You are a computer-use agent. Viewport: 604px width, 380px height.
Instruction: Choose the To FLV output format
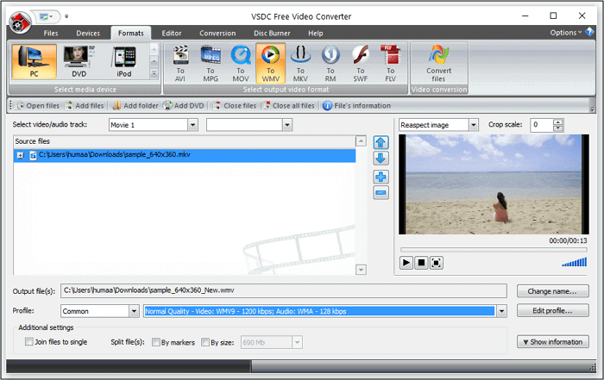click(390, 62)
